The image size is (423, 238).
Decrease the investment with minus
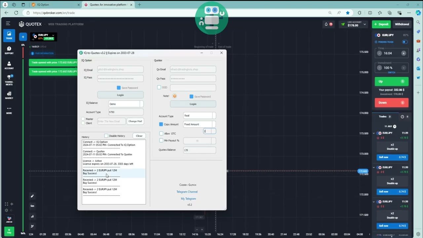pos(379,68)
